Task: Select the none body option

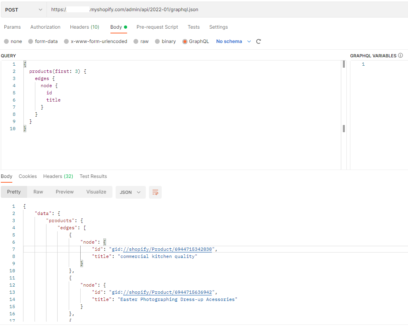Action: click(6, 41)
